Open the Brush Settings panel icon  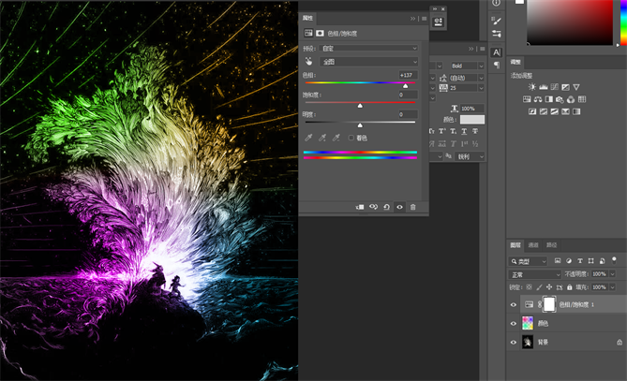pyautogui.click(x=496, y=22)
